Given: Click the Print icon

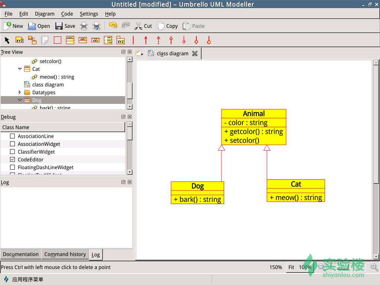Looking at the screenshot, I should pyautogui.click(x=84, y=26).
